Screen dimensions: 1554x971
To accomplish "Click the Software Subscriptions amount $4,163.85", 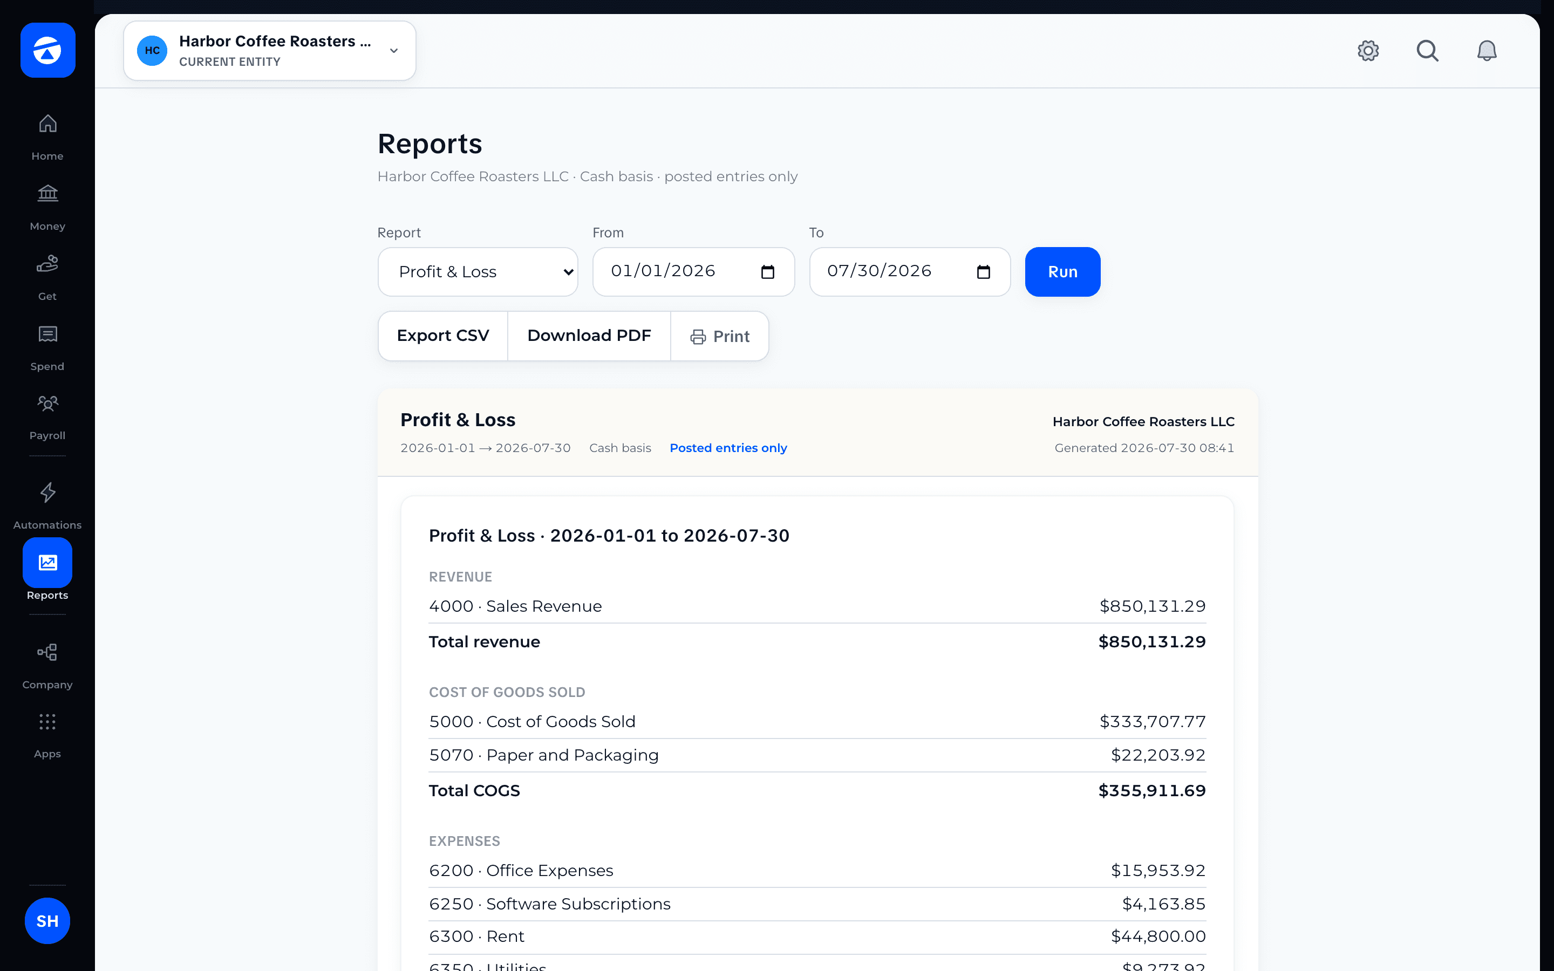I will pos(1163,904).
